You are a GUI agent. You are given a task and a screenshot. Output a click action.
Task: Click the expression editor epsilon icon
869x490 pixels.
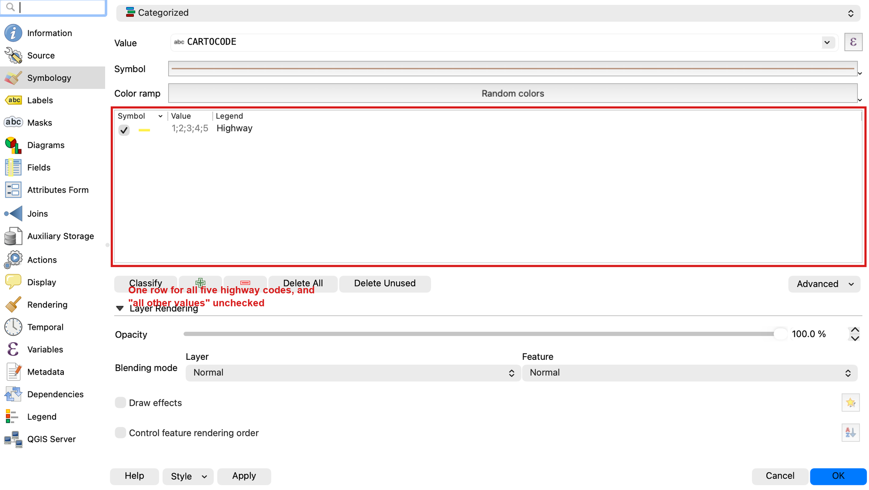pyautogui.click(x=853, y=42)
